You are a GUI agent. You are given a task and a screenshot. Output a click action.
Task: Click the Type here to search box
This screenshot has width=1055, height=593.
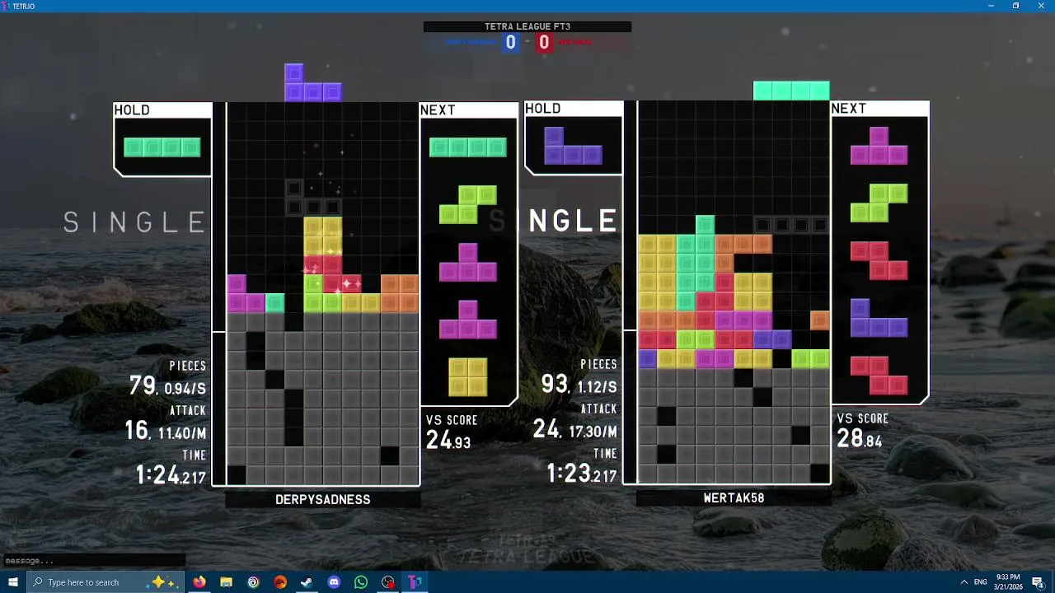[105, 582]
